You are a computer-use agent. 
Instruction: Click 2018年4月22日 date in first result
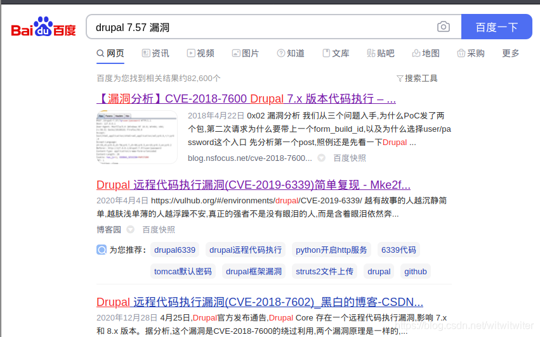click(x=216, y=116)
